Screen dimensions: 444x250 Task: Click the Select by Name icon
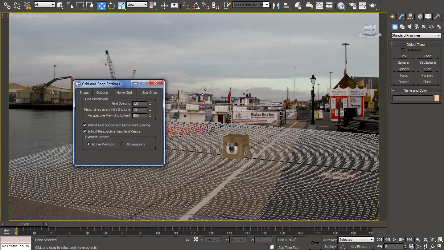[x=70, y=6]
